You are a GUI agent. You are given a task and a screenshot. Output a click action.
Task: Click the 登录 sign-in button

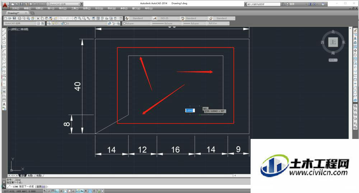tap(290, 4)
